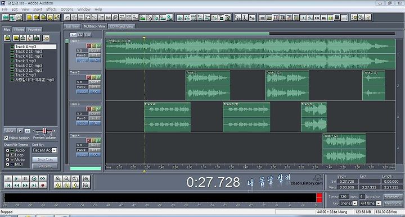Click the Full Paths button
Image resolution: width=405 pixels, height=217 pixels.
pos(45,167)
